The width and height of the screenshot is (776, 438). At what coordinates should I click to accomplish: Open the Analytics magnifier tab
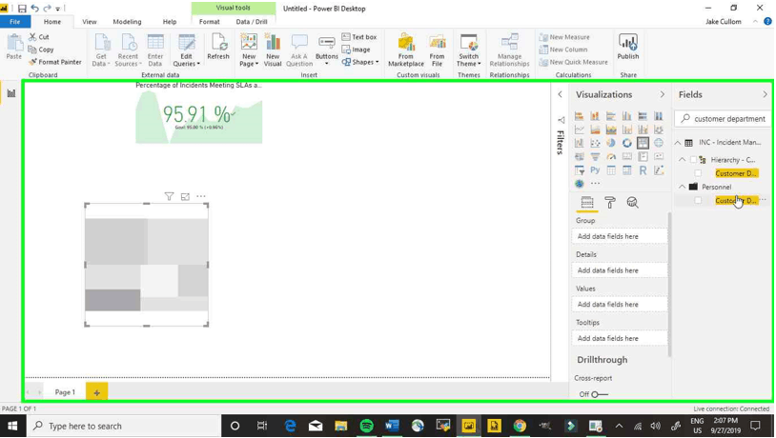click(632, 202)
